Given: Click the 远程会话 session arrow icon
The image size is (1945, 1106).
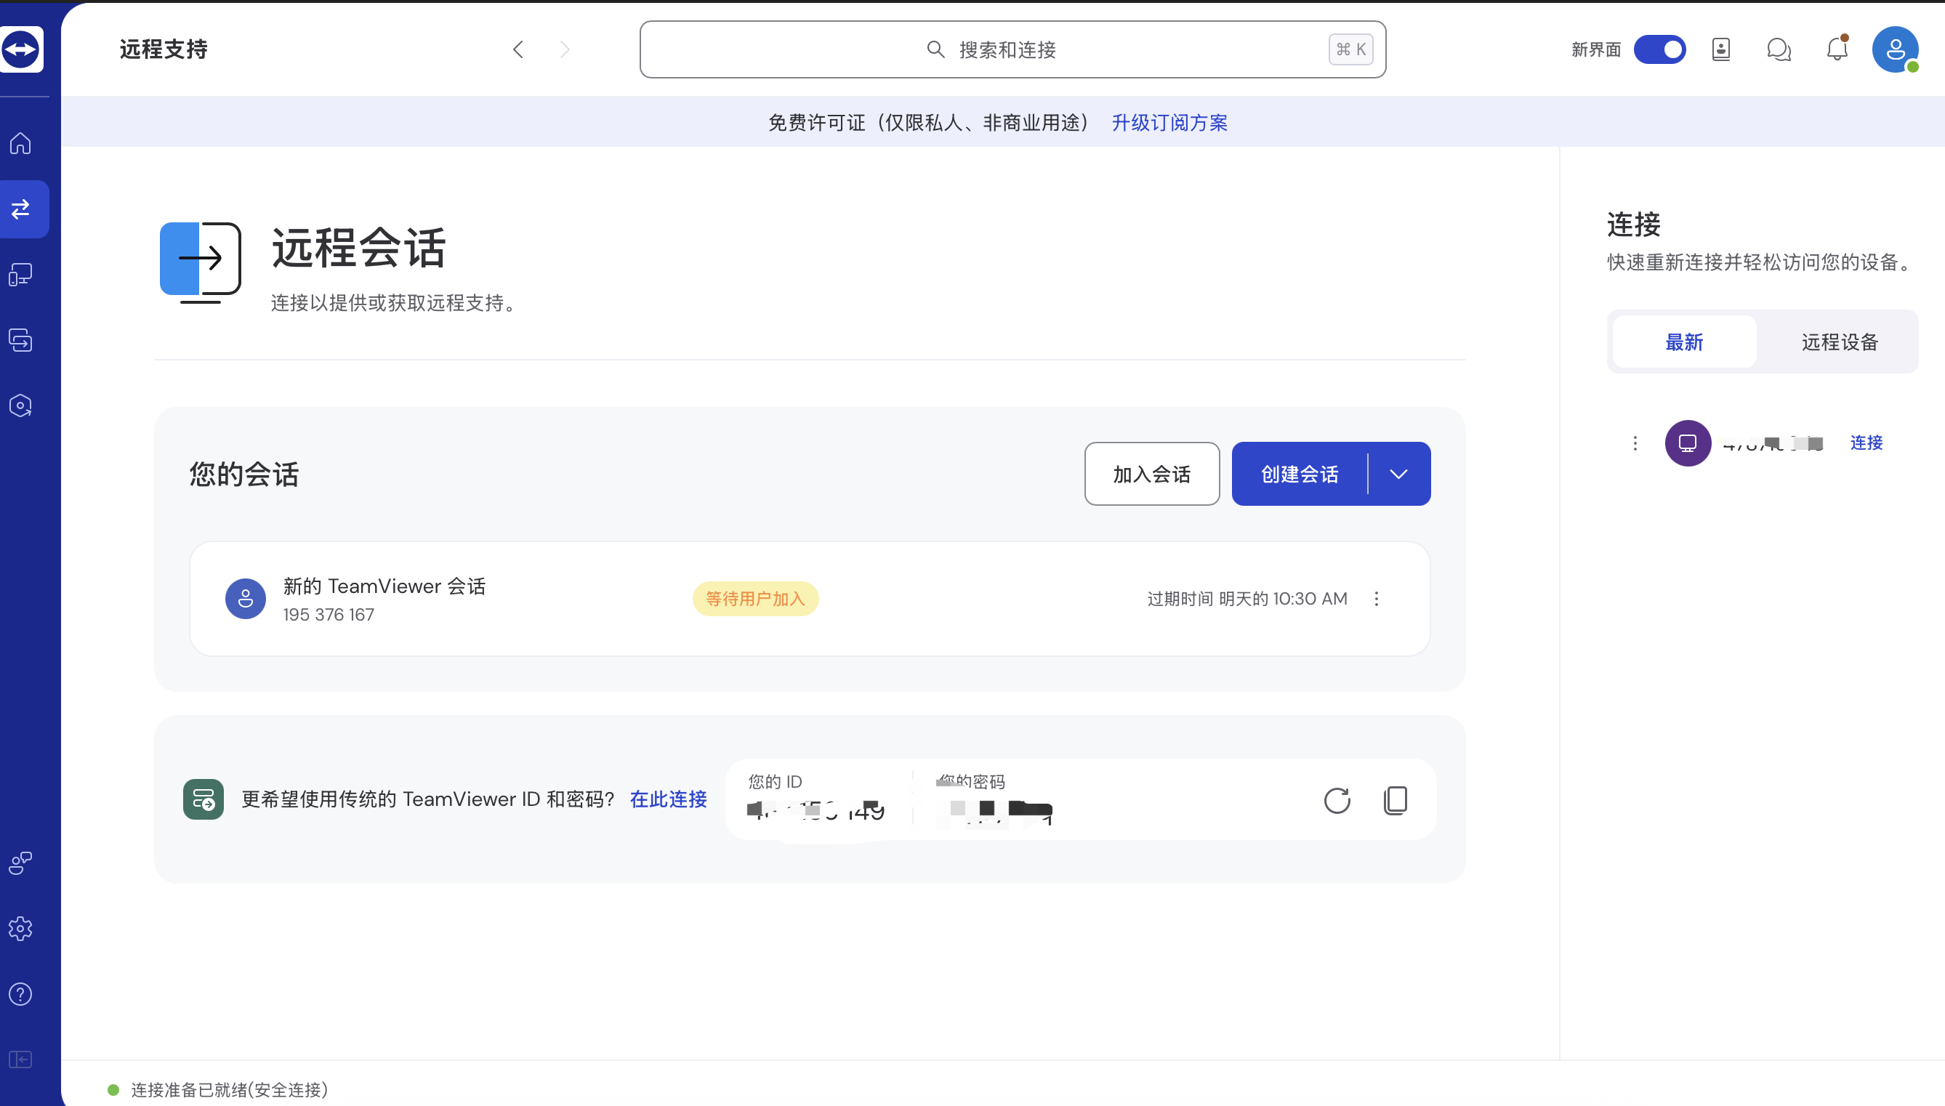Looking at the screenshot, I should tap(201, 262).
